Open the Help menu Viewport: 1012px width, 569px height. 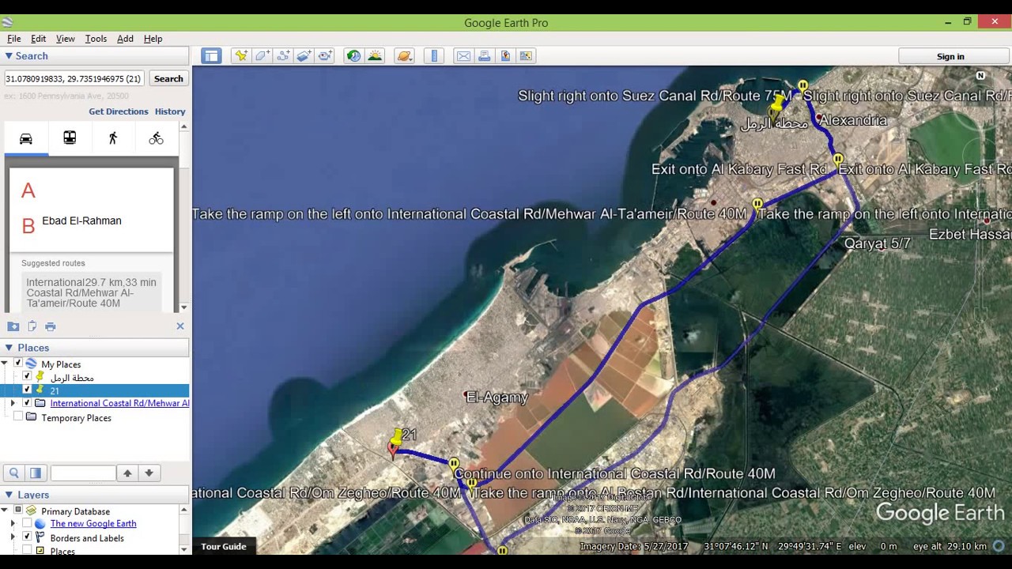153,38
